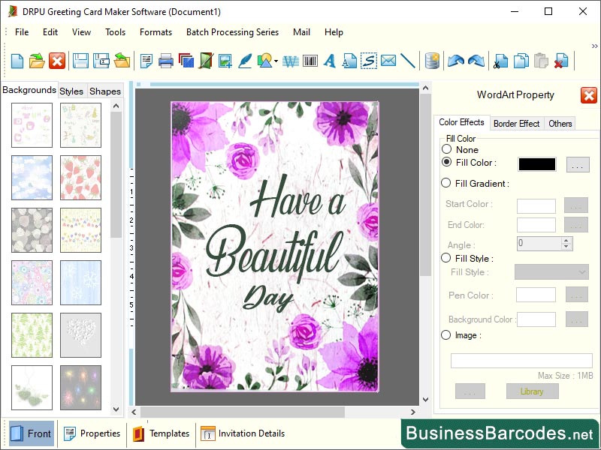Open the email sending tool

(388, 61)
